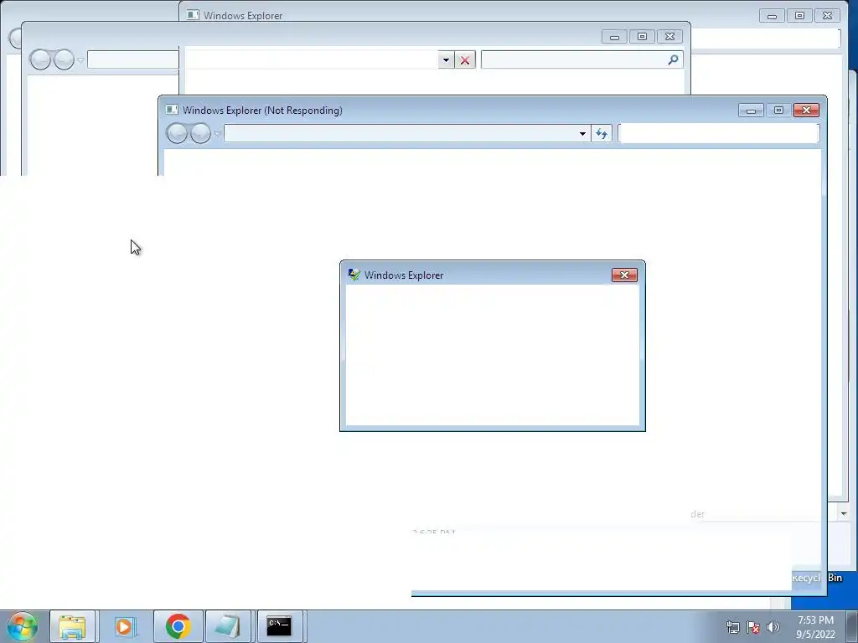
Task: Click the refresh icon in the Not Responding window
Action: (602, 133)
